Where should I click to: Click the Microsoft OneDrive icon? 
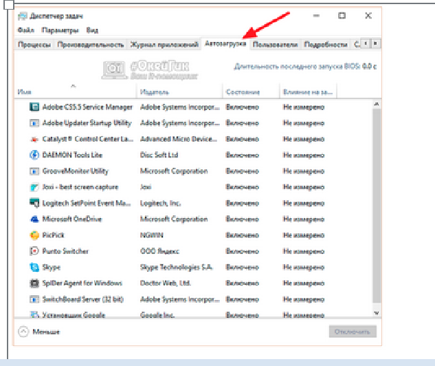click(34, 219)
